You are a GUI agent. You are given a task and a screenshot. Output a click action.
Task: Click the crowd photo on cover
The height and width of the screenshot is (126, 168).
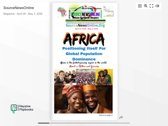[86, 77]
